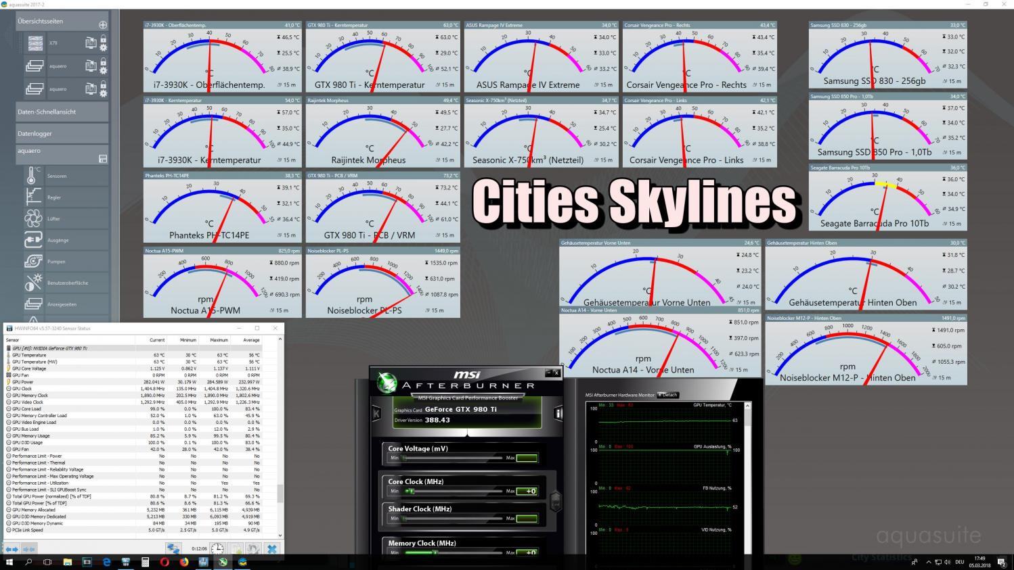Collapse the aquaero device section header
Screen dimensions: 1014x570
[x=62, y=154]
